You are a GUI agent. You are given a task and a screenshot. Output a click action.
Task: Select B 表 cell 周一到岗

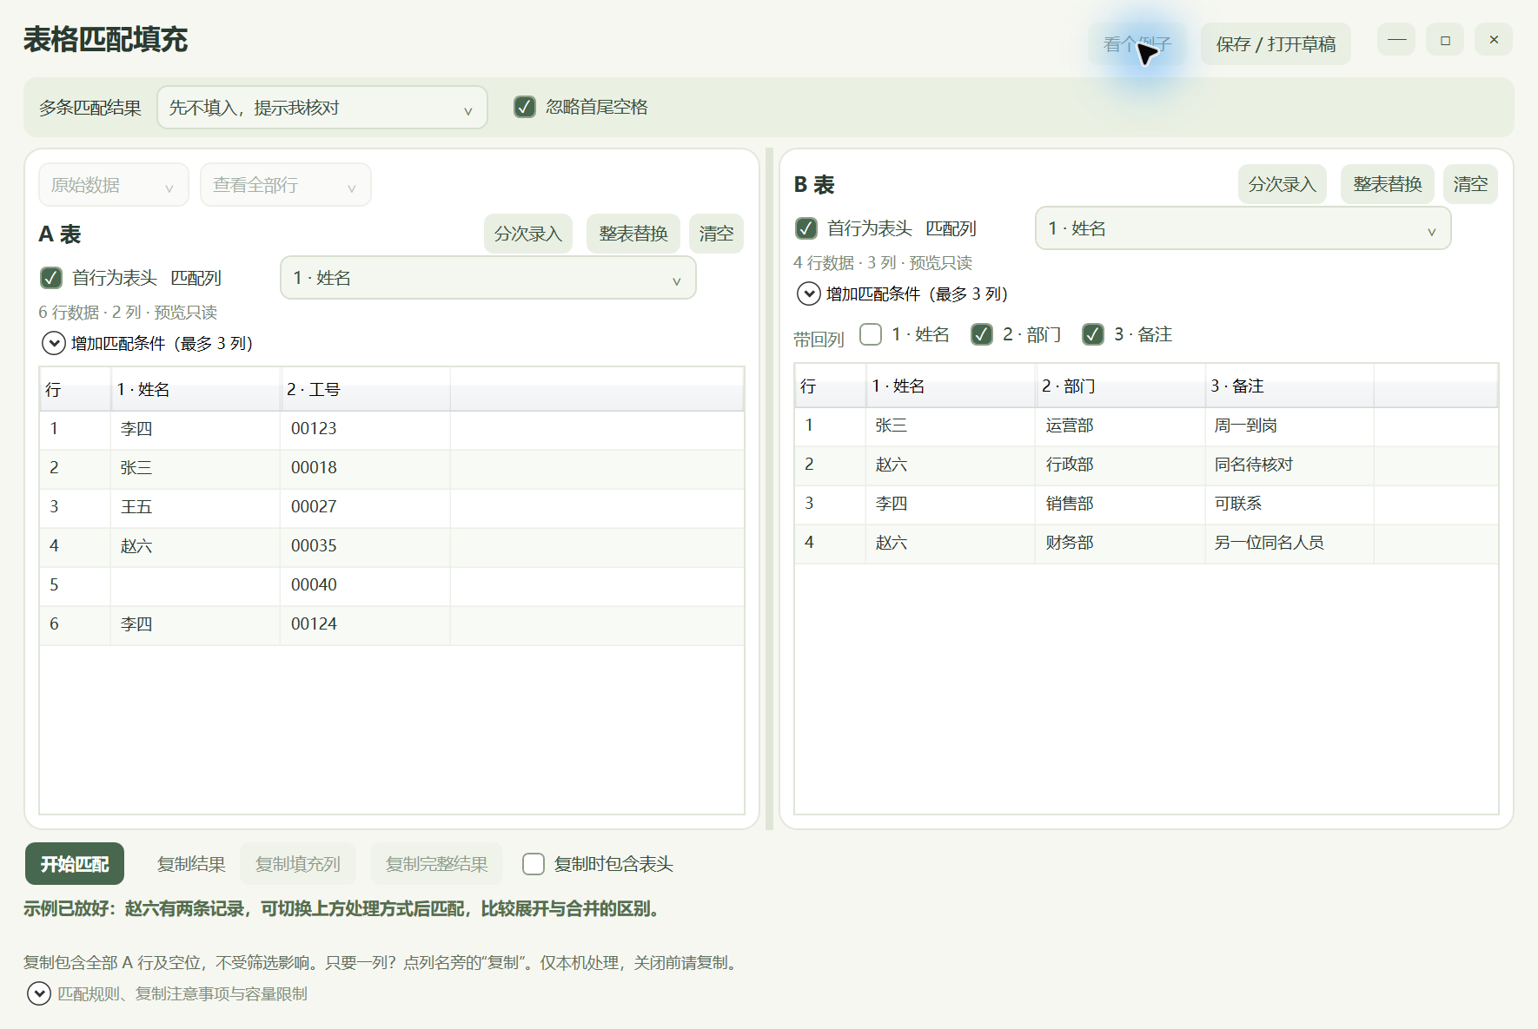tap(1289, 425)
